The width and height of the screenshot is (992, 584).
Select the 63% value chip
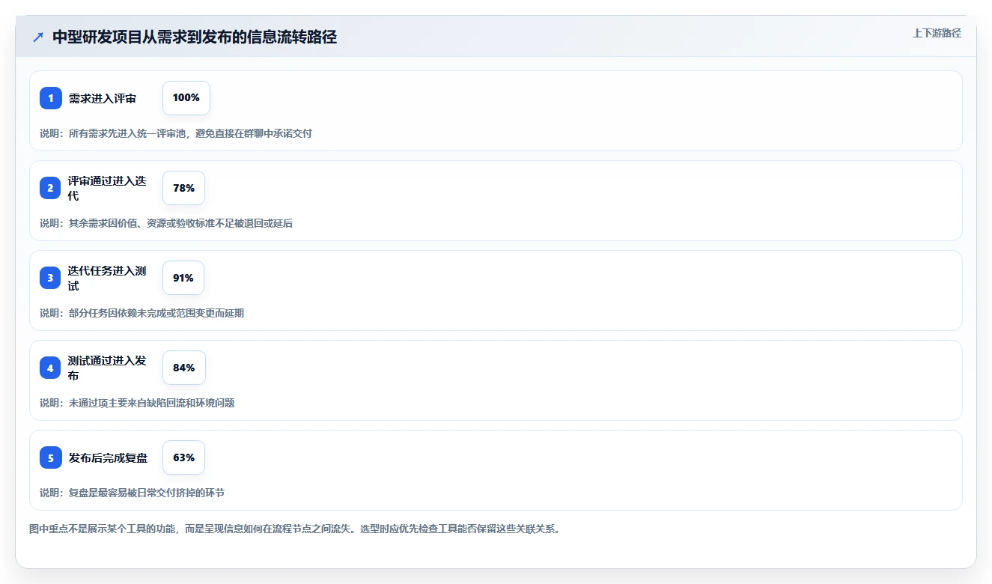tap(183, 457)
